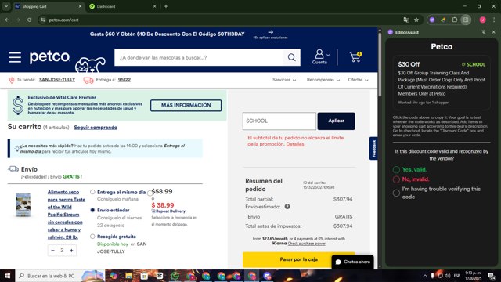
Task: Open the Taste of the Wild product link
Action: coord(66,215)
